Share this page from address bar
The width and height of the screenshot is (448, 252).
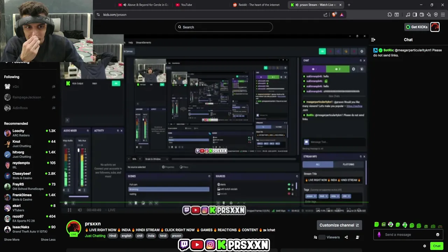(x=325, y=14)
